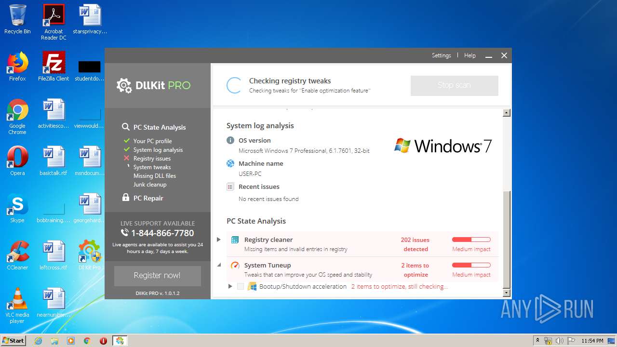Image resolution: width=617 pixels, height=347 pixels.
Task: Select leftcross.rtf document on desktop
Action: point(54,255)
